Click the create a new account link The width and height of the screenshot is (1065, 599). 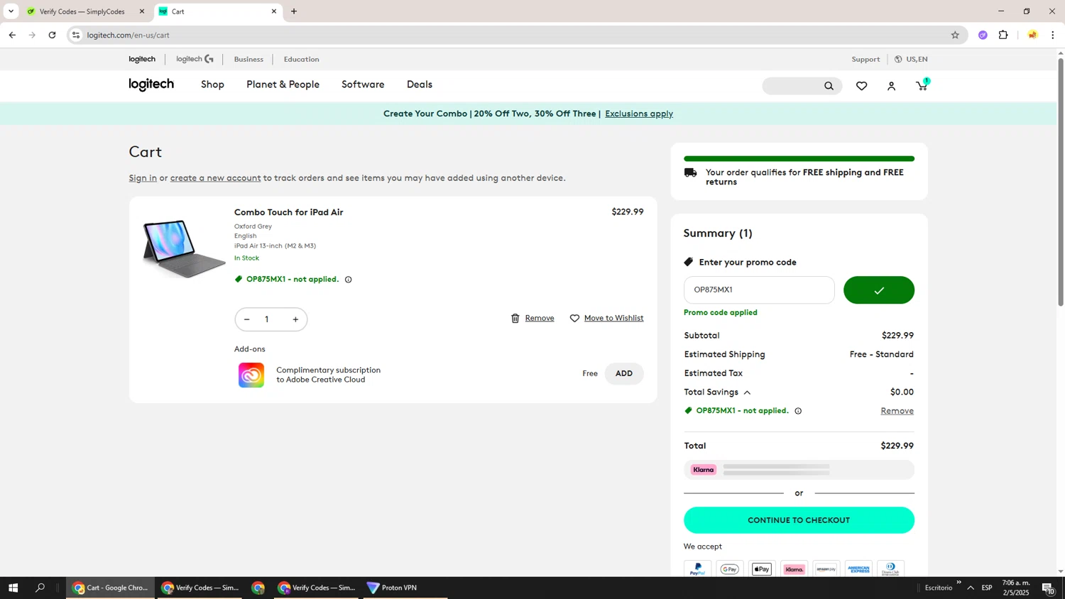215,178
